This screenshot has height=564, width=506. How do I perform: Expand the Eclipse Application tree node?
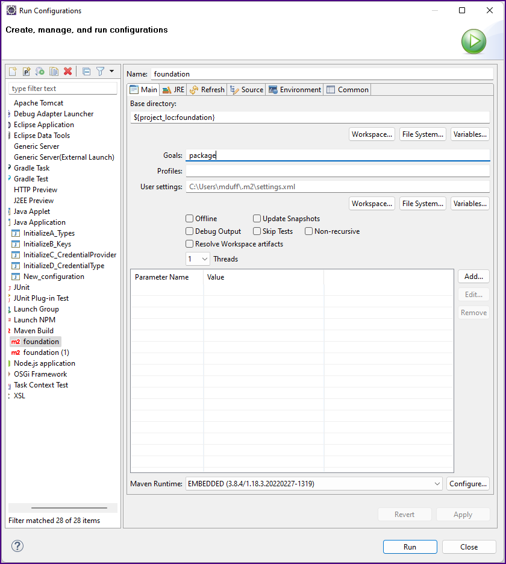[x=10, y=125]
